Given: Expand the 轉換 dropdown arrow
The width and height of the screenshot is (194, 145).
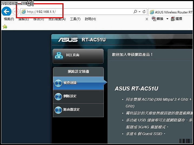Looking at the screenshot, I should [x=167, y=19].
